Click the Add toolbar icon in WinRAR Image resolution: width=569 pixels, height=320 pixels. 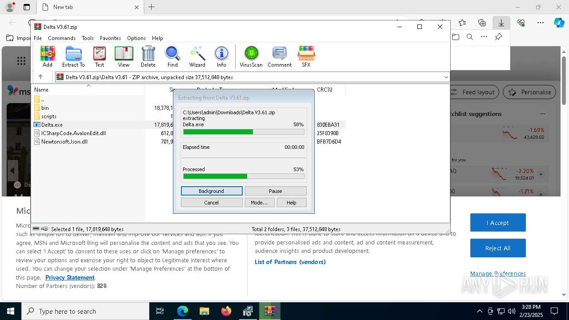point(48,56)
